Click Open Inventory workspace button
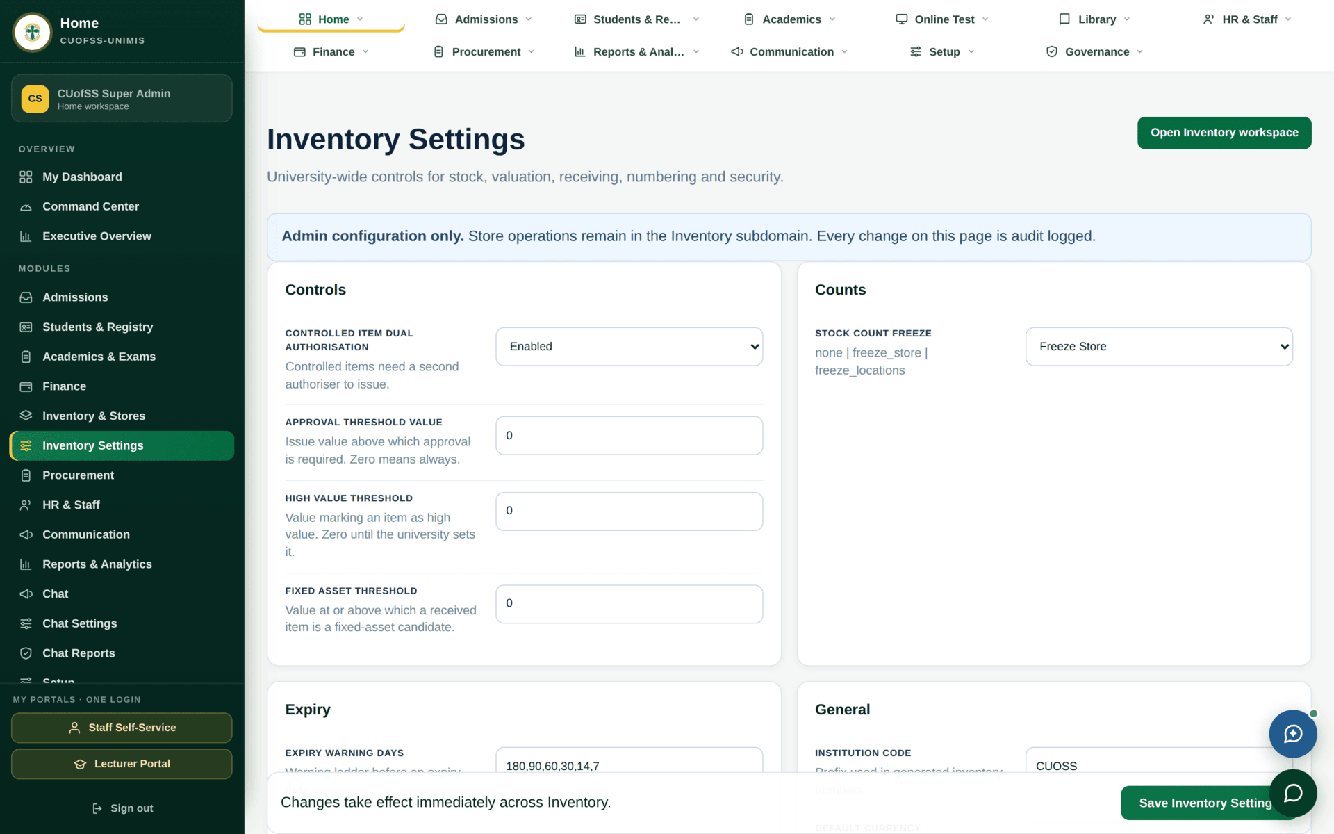Image resolution: width=1334 pixels, height=834 pixels. point(1224,133)
